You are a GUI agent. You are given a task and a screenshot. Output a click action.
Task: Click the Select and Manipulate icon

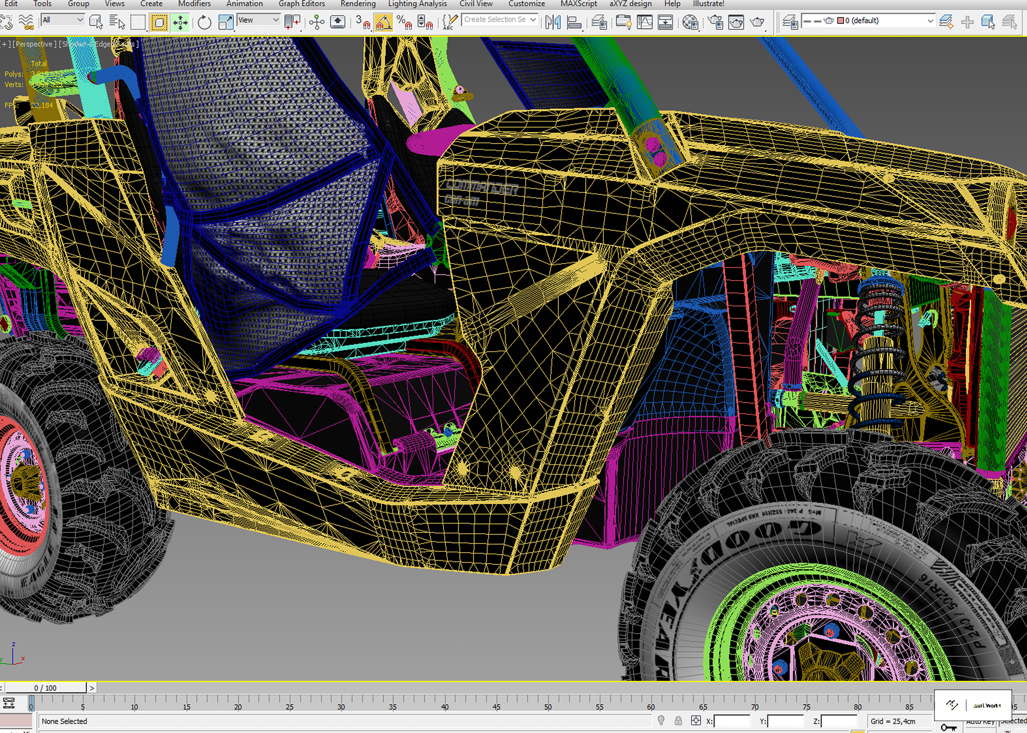(317, 22)
